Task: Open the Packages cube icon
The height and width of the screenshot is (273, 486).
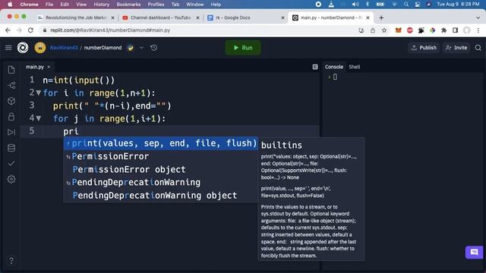Action: [x=11, y=101]
